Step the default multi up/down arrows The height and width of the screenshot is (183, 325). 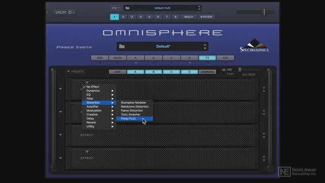coord(199,8)
